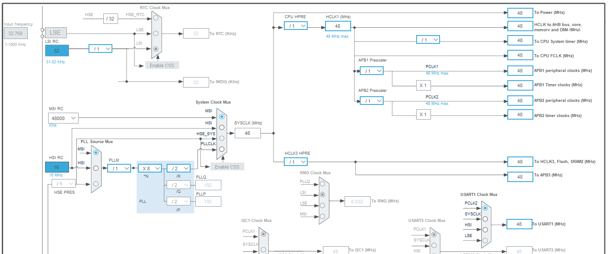Select LSI in the RNG Clock Mux
This screenshot has width=608, height=254.
pyautogui.click(x=322, y=195)
